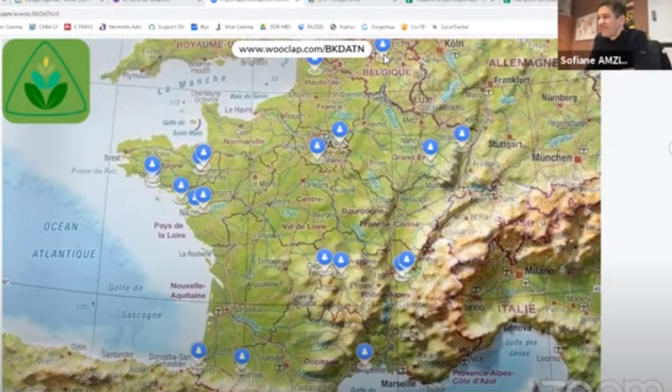This screenshot has height=392, width=672.
Task: Click the participant pin near Brest
Action: click(152, 165)
